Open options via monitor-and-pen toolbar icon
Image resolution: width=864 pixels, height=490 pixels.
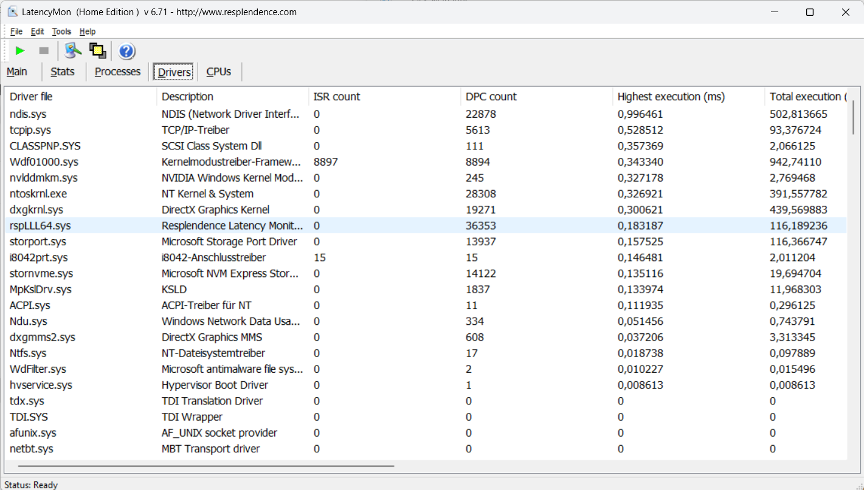click(74, 51)
